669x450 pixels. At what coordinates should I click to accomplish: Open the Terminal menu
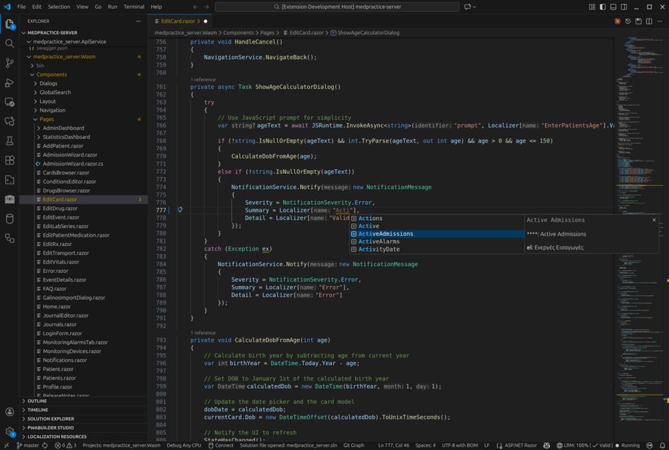coord(134,7)
